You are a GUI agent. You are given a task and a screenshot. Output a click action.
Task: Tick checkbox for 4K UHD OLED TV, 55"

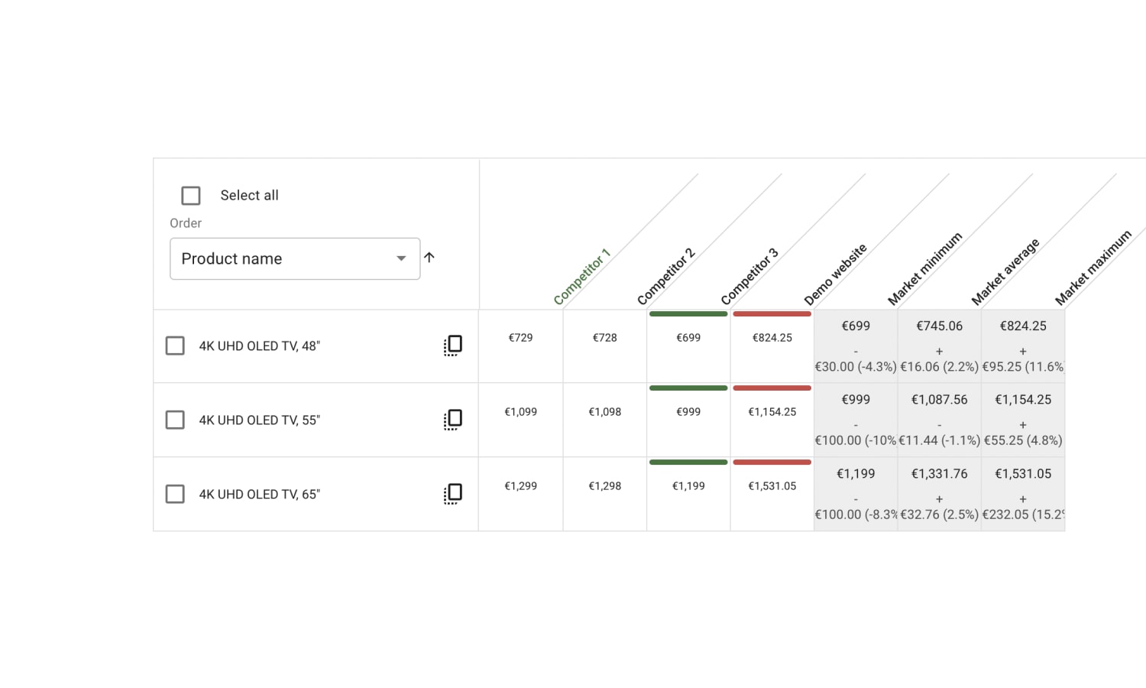175,420
